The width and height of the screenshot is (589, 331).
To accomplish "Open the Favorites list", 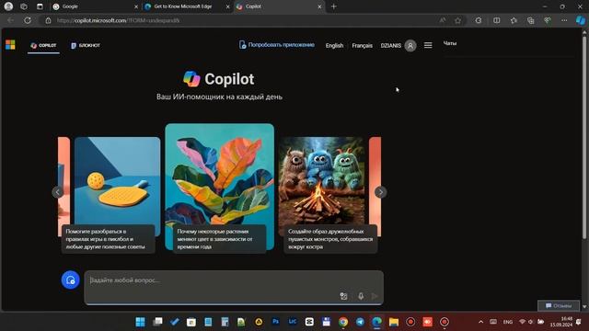I will click(x=514, y=20).
